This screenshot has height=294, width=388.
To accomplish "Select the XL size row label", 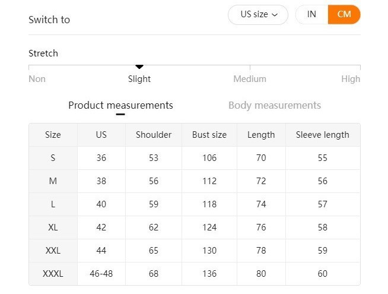I will click(53, 227).
